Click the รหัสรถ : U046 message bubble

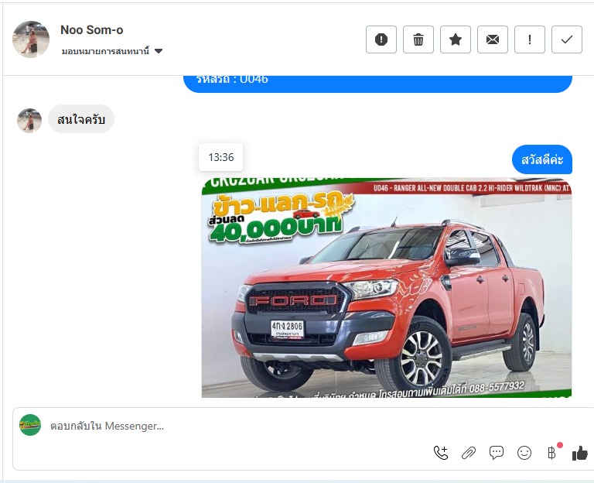(377, 84)
